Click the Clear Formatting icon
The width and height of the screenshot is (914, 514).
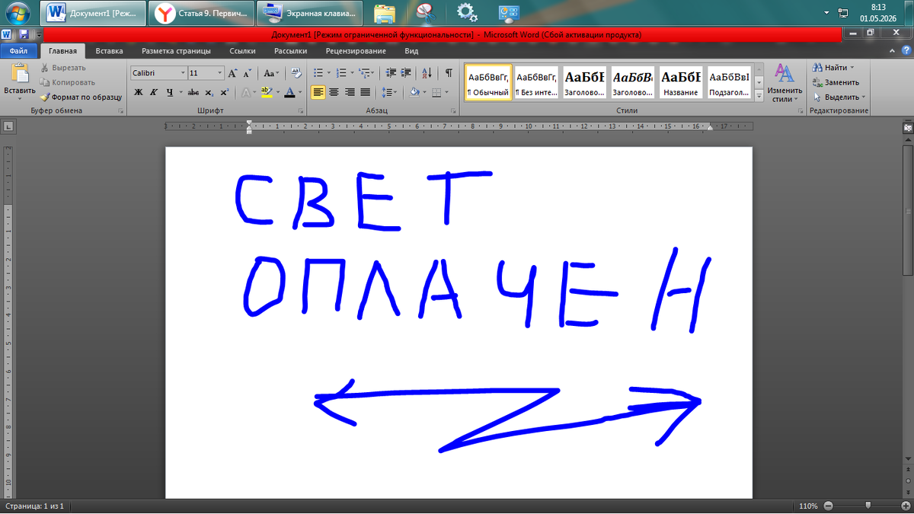(296, 73)
